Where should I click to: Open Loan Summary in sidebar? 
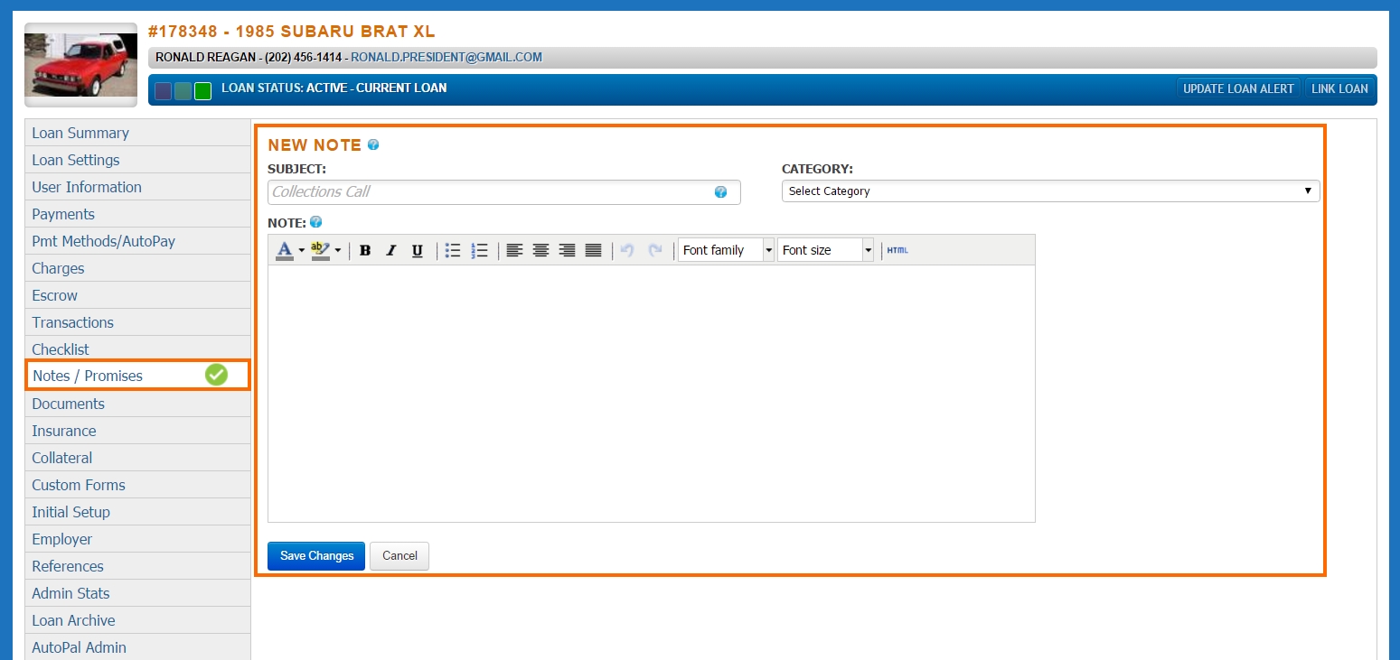pos(137,133)
